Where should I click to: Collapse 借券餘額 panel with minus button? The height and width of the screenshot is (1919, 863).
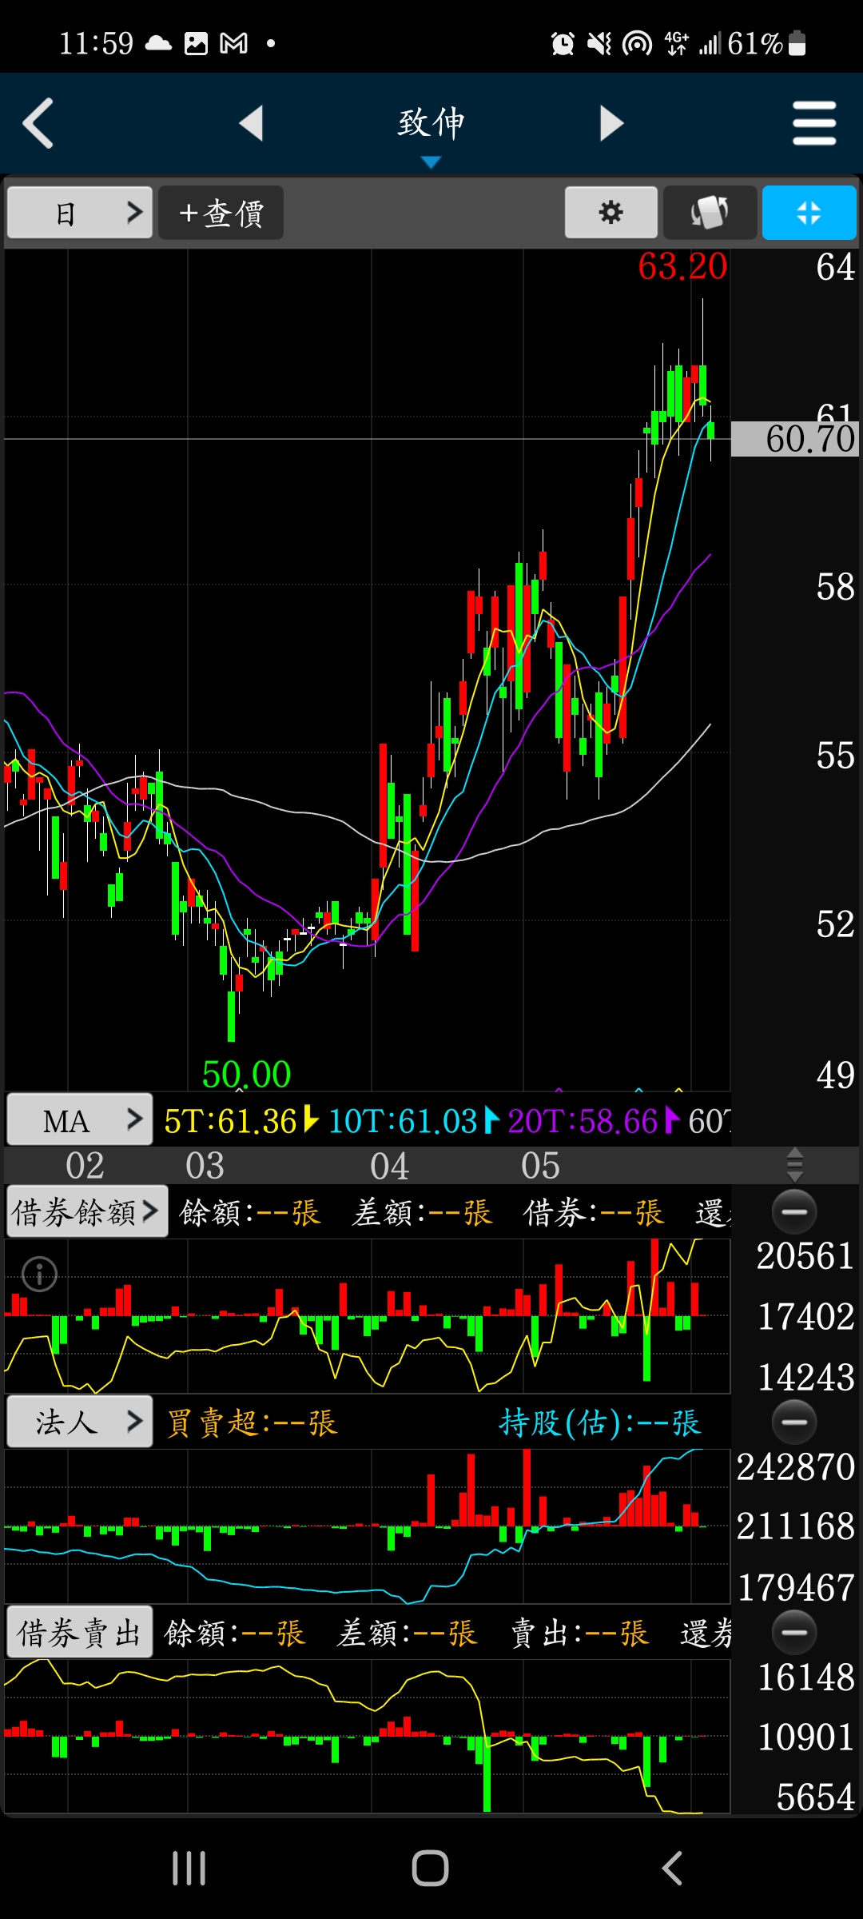click(794, 1211)
